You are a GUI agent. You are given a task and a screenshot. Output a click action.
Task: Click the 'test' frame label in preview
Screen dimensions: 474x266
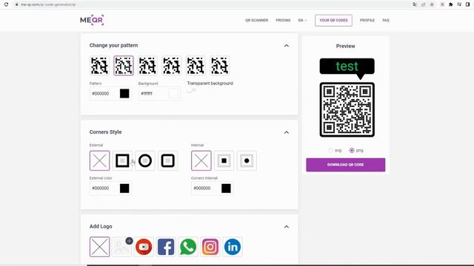347,66
